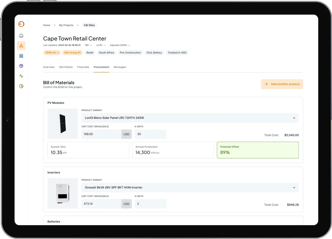Open the Home icon in sidebar

click(x=21, y=36)
